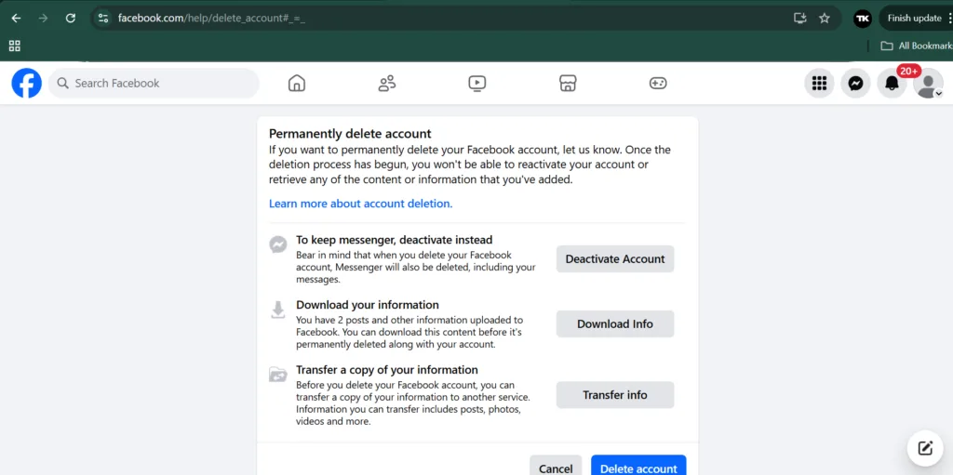Screen dimensions: 953x475
Task: Open the Gaming icon
Action: point(658,84)
